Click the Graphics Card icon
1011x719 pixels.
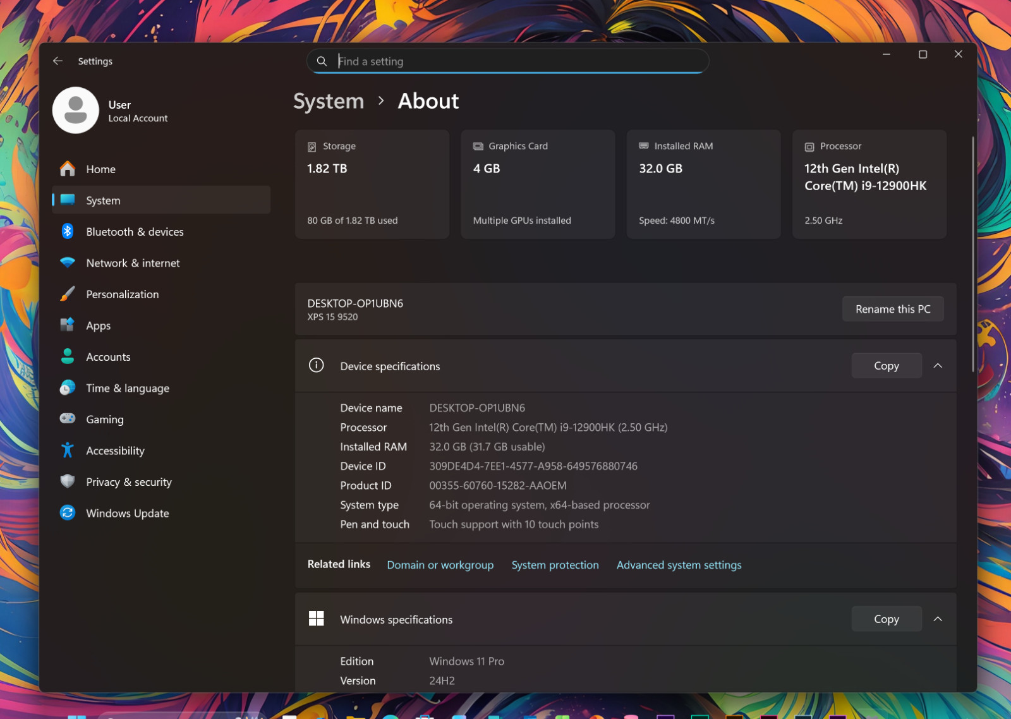tap(478, 146)
